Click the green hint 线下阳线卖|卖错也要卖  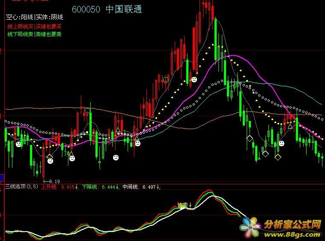[x=34, y=34]
